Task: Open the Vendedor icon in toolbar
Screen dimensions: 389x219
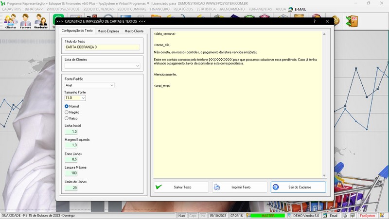Action: 41,21
